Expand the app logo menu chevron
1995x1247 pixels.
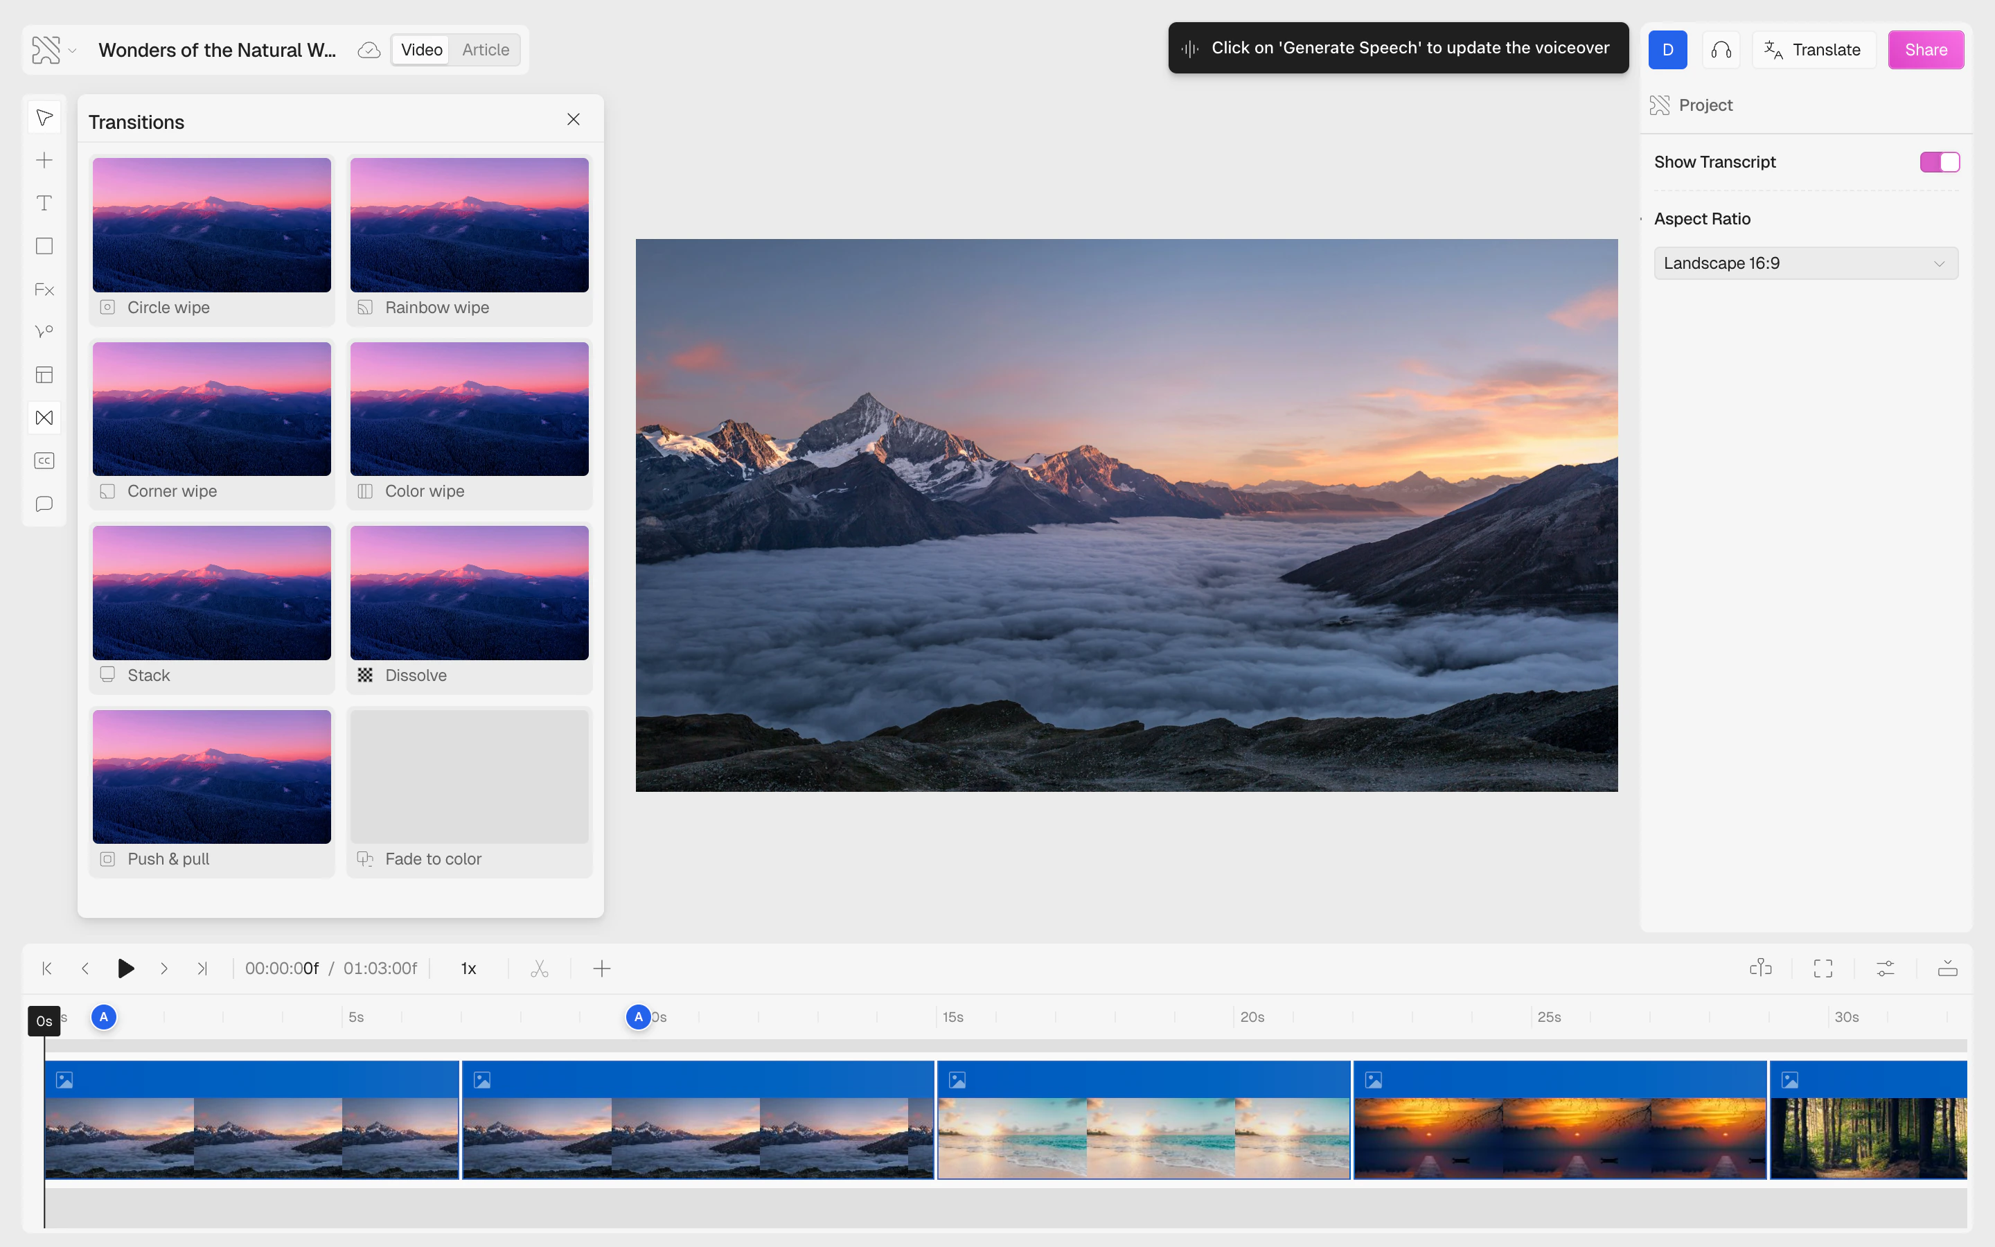pyautogui.click(x=73, y=51)
